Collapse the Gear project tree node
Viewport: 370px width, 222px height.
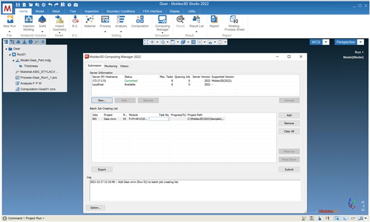point(6,49)
